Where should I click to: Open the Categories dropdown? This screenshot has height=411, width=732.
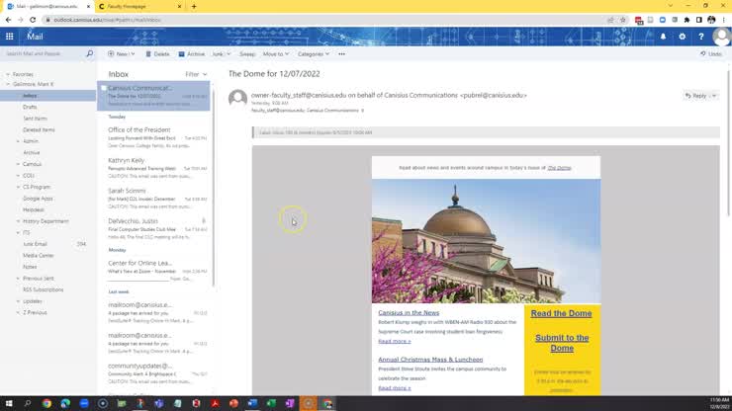pos(314,54)
